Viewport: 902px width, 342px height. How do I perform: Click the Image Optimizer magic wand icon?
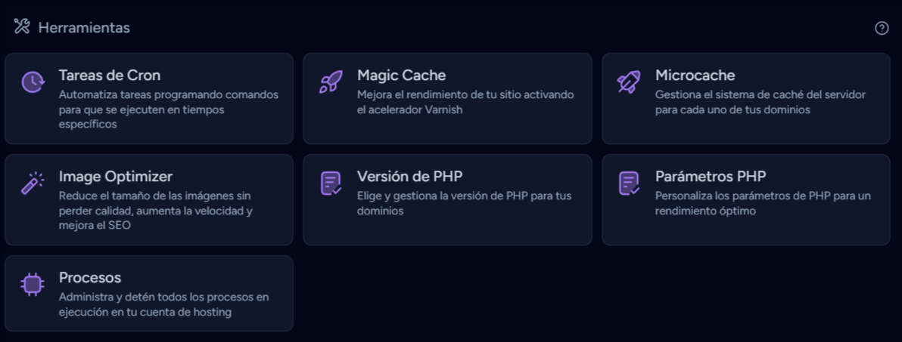coord(33,183)
